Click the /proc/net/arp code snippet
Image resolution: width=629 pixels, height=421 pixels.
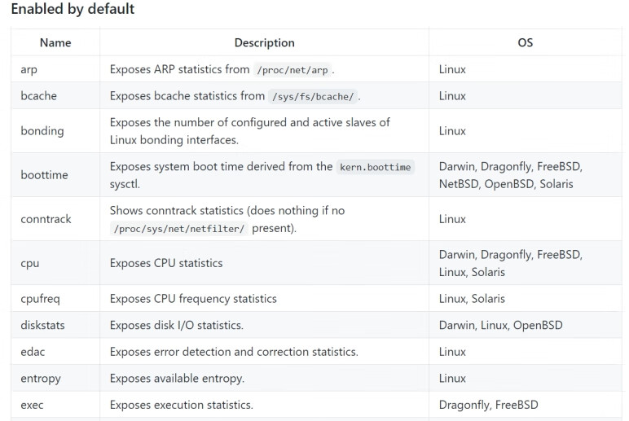294,70
